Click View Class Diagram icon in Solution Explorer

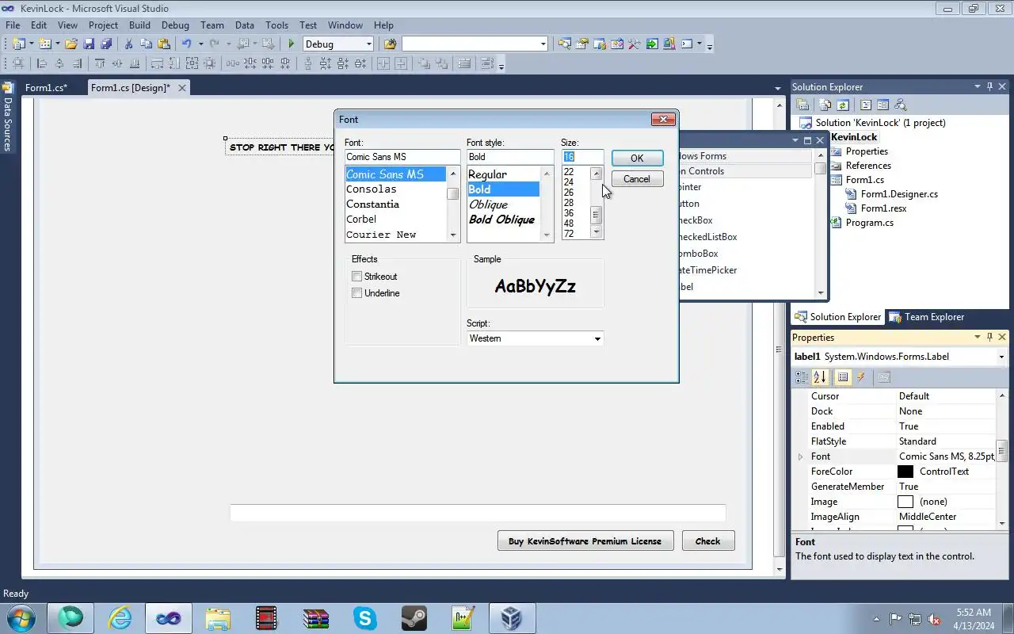pos(900,105)
